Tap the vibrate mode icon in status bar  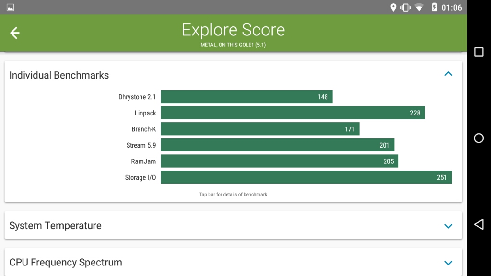406,7
